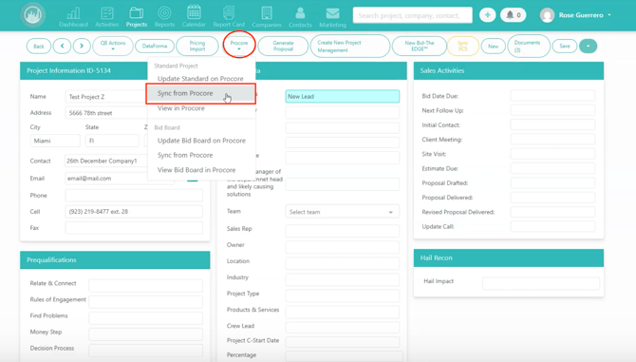Focus the search project, company, contact field
The height and width of the screenshot is (362, 636).
[413, 15]
